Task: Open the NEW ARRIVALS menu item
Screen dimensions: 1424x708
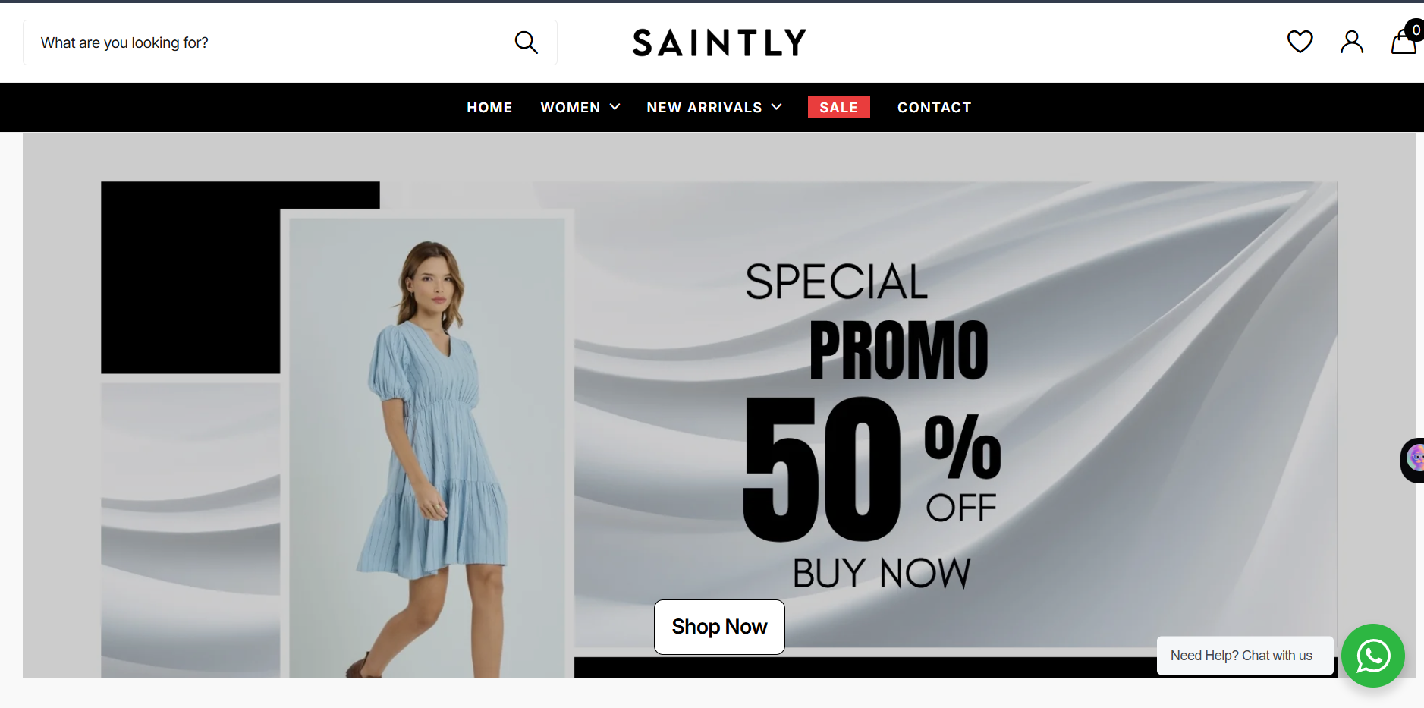Action: (x=704, y=108)
